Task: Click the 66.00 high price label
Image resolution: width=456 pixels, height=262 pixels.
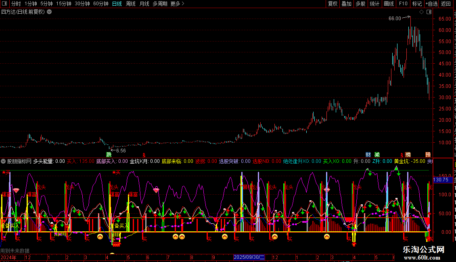Action: (x=395, y=19)
